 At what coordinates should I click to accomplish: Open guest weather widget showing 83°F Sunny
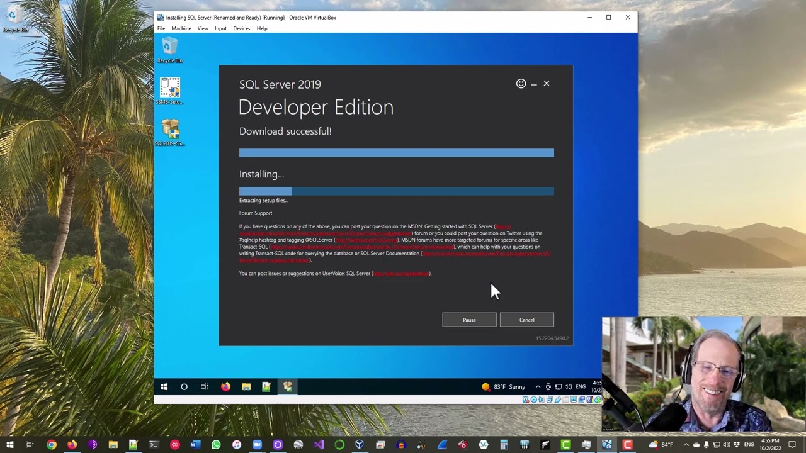(x=503, y=387)
